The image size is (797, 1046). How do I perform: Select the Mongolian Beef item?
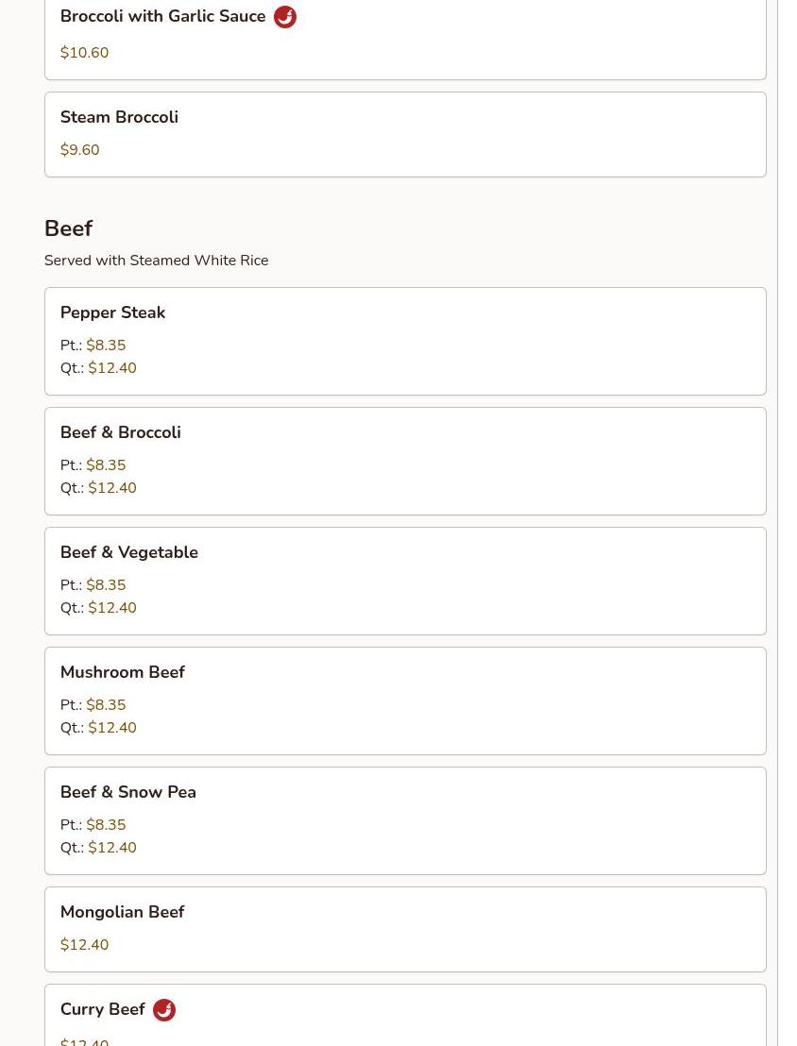tap(122, 912)
